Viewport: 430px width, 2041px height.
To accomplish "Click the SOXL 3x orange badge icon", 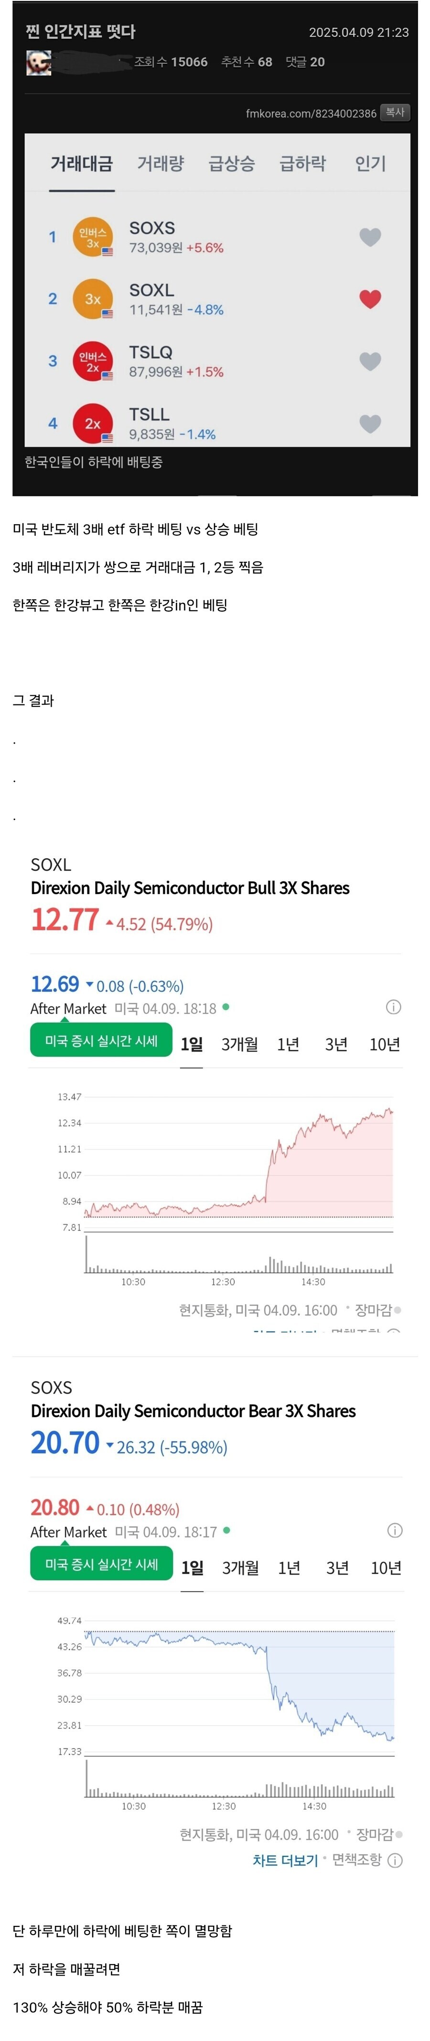I will (x=93, y=299).
